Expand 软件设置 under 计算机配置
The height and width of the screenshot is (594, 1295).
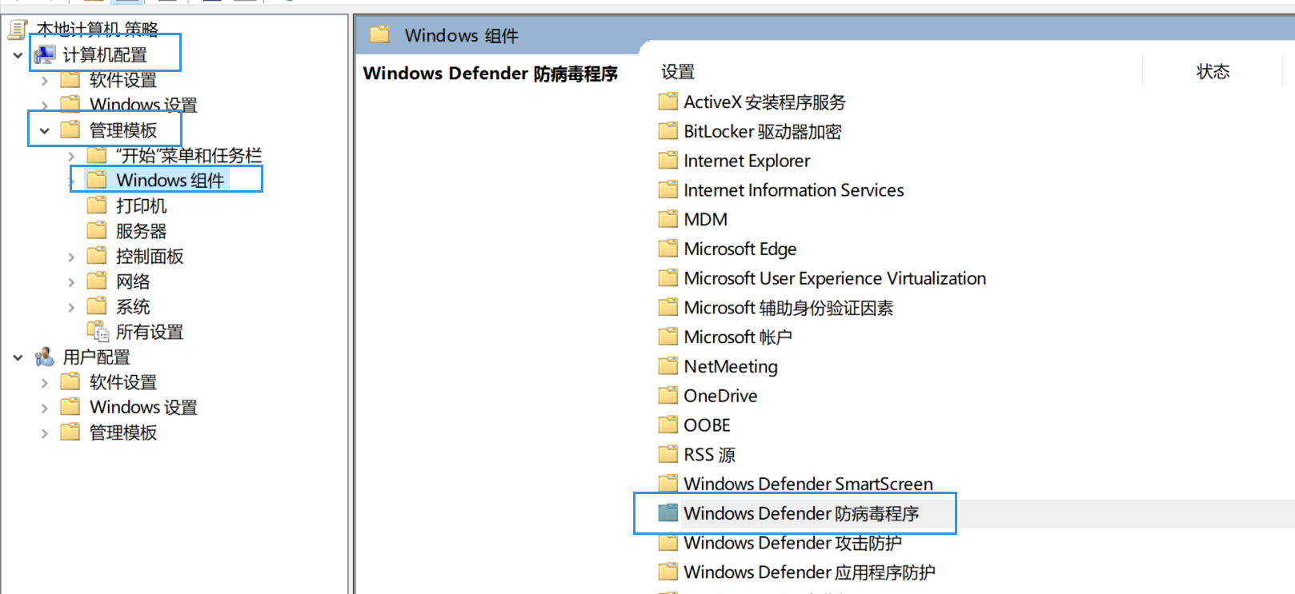click(45, 80)
